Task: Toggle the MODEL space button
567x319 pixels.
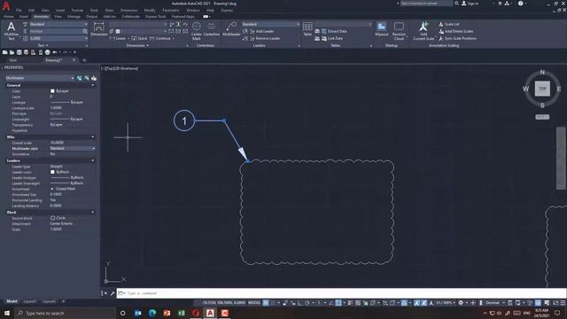Action: point(254,303)
